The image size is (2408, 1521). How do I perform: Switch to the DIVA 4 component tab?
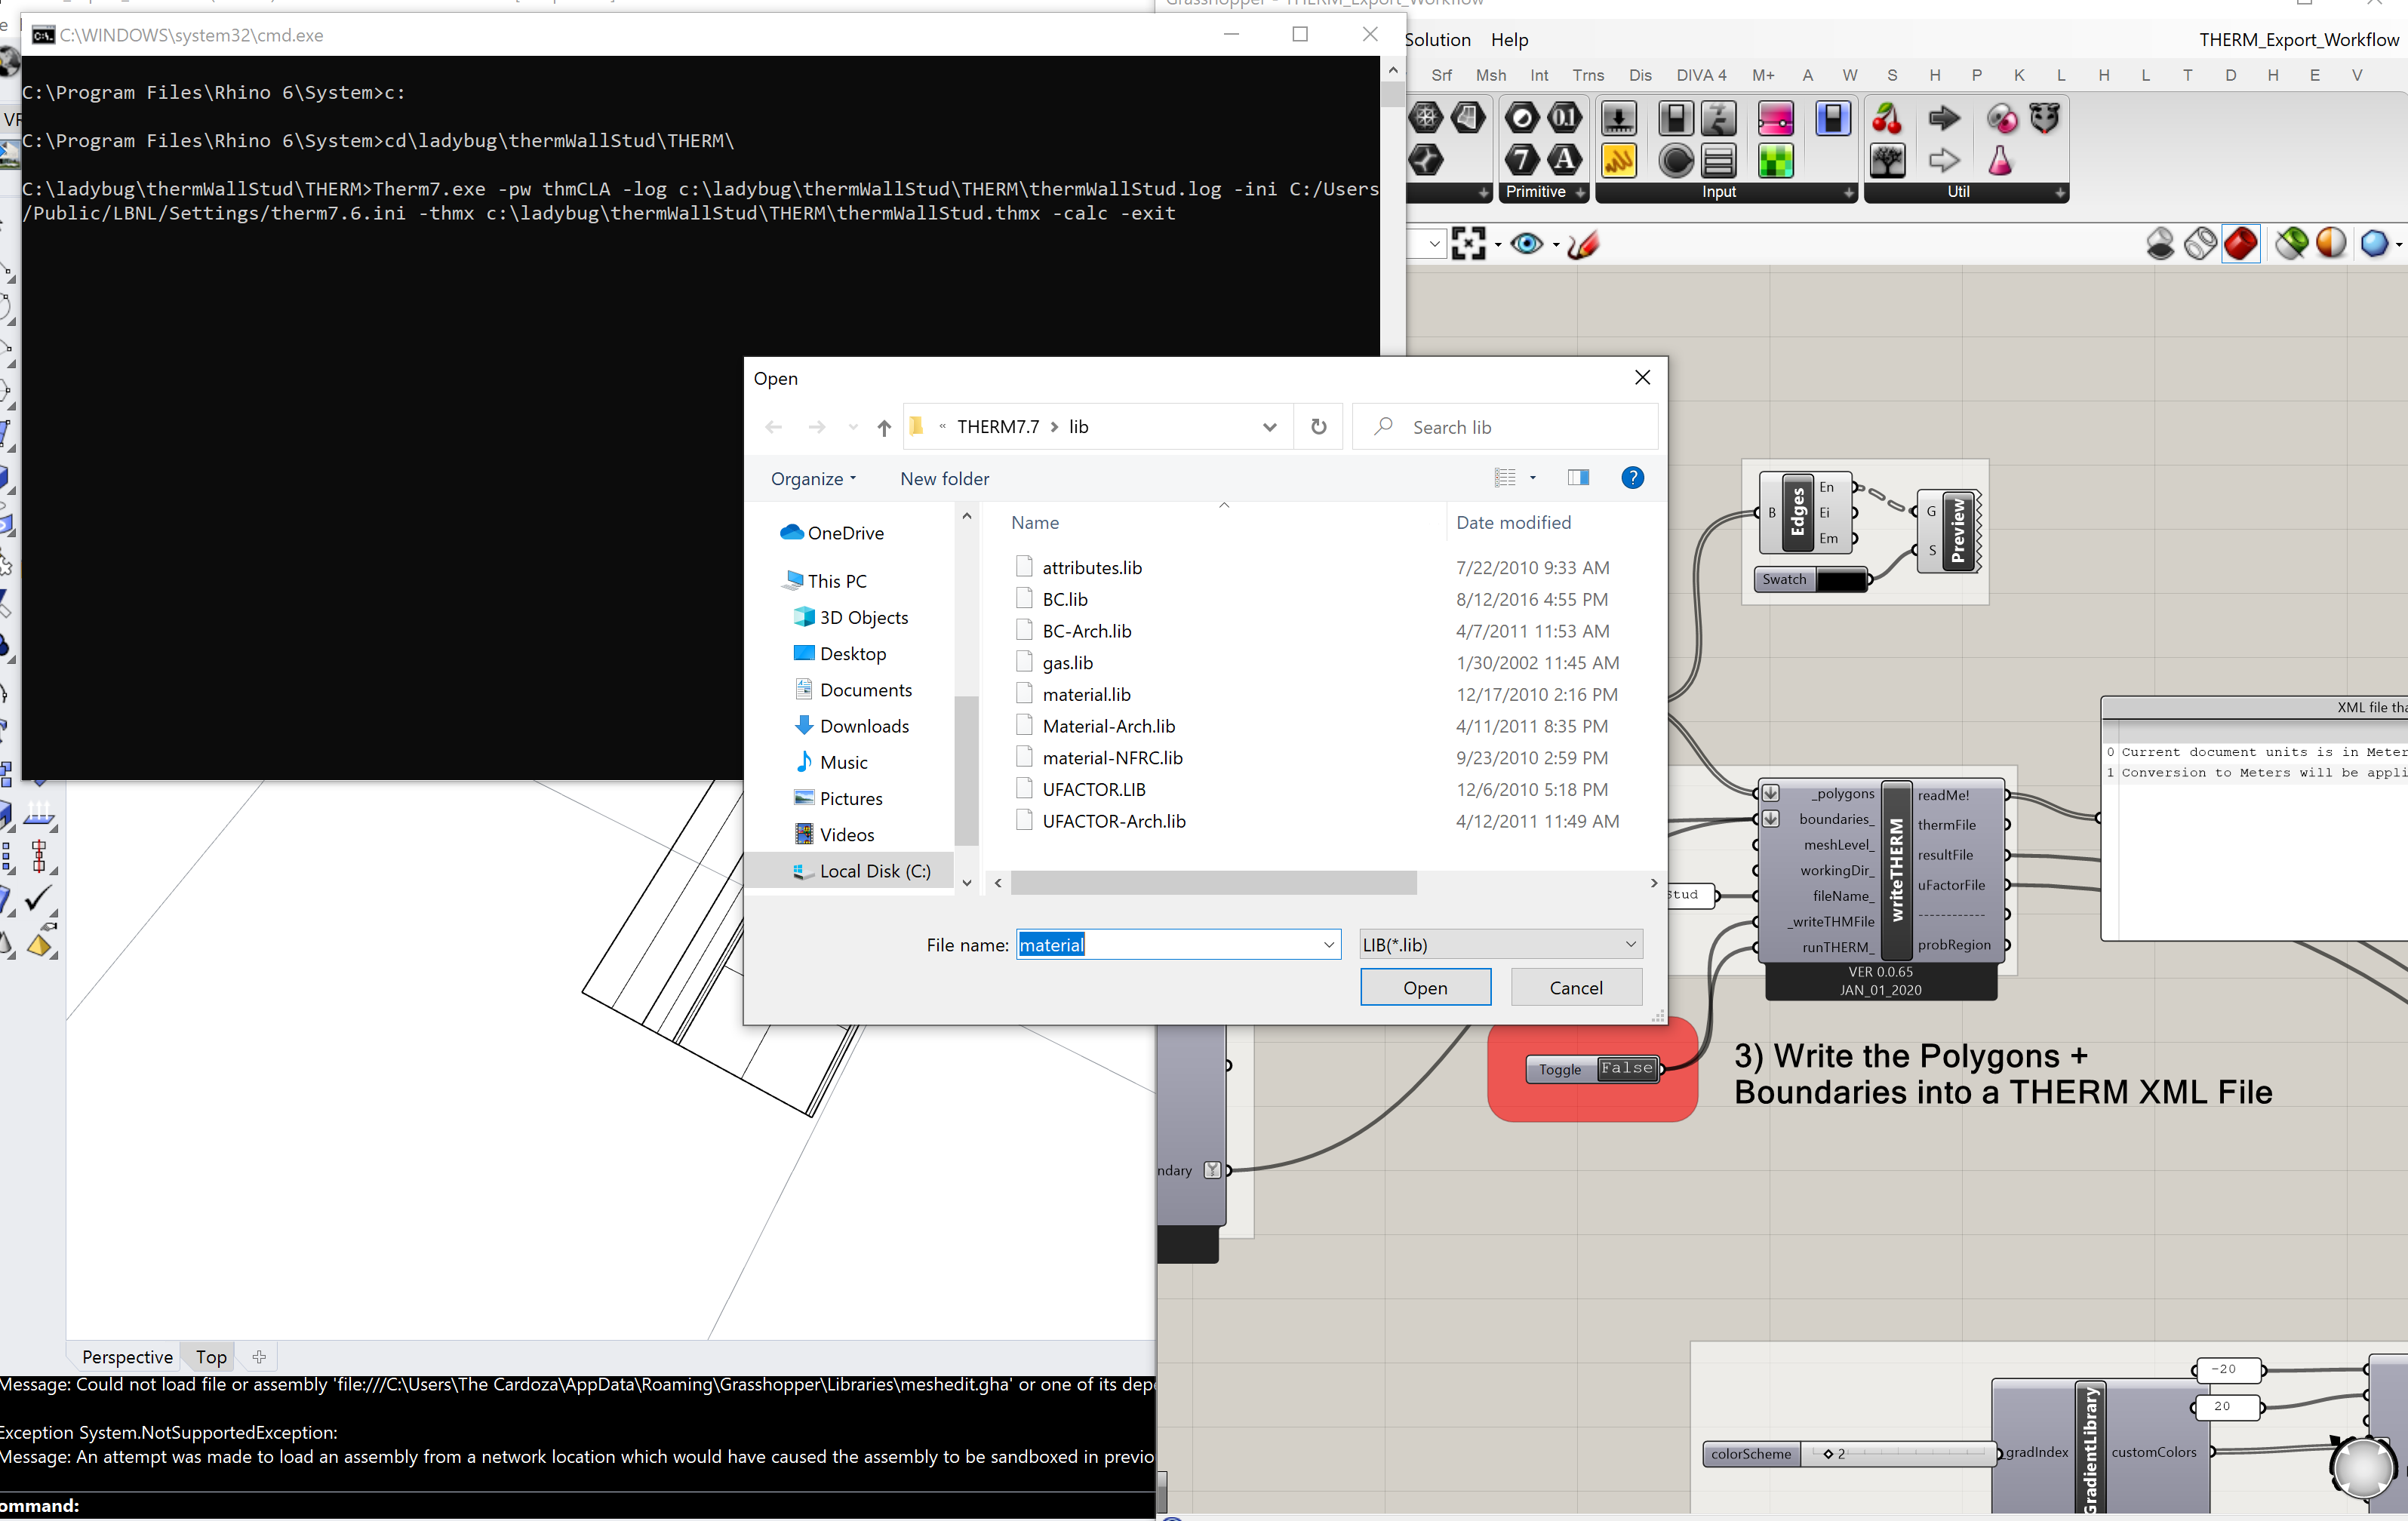1701,75
